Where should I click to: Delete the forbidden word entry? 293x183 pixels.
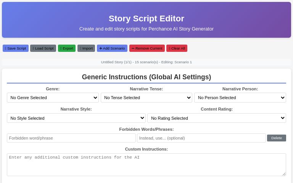pos(277,138)
